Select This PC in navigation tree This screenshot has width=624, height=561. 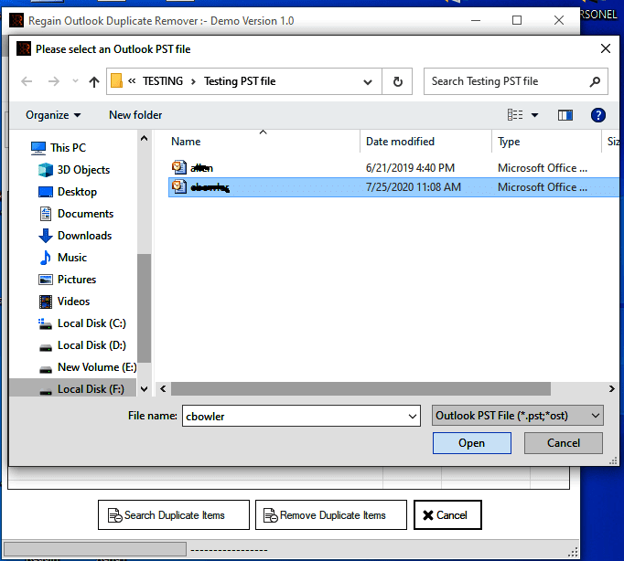click(59, 148)
